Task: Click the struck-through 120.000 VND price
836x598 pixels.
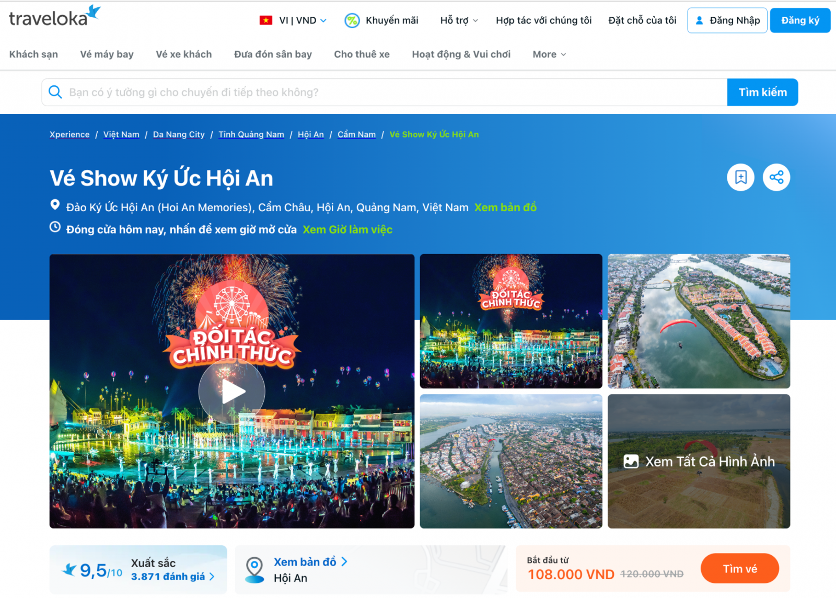Action: (x=652, y=574)
